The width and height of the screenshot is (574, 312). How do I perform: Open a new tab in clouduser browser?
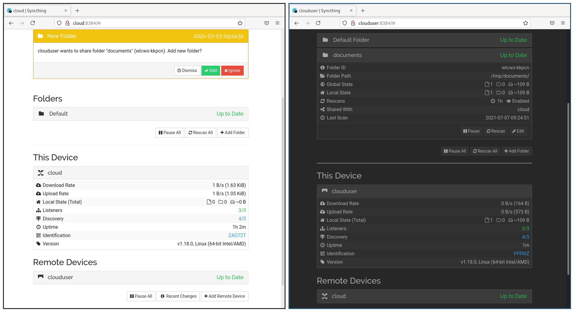click(363, 11)
